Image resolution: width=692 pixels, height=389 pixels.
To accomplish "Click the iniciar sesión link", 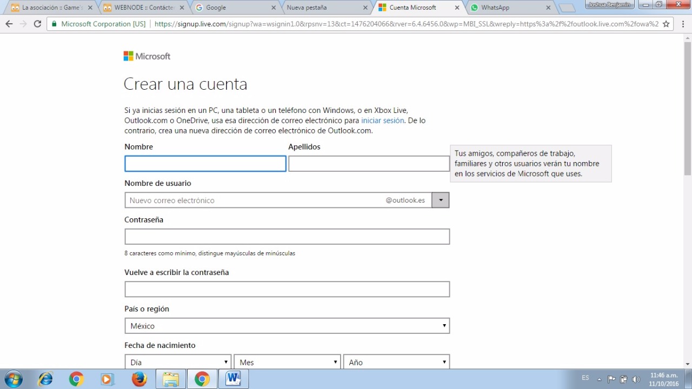I will (382, 120).
